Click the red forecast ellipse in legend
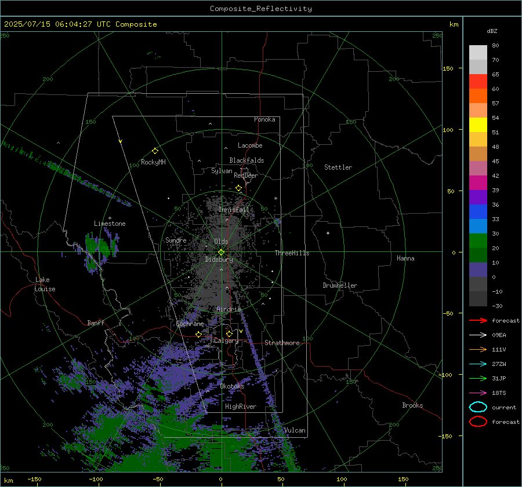Viewport: 522px width, 487px height. (478, 422)
